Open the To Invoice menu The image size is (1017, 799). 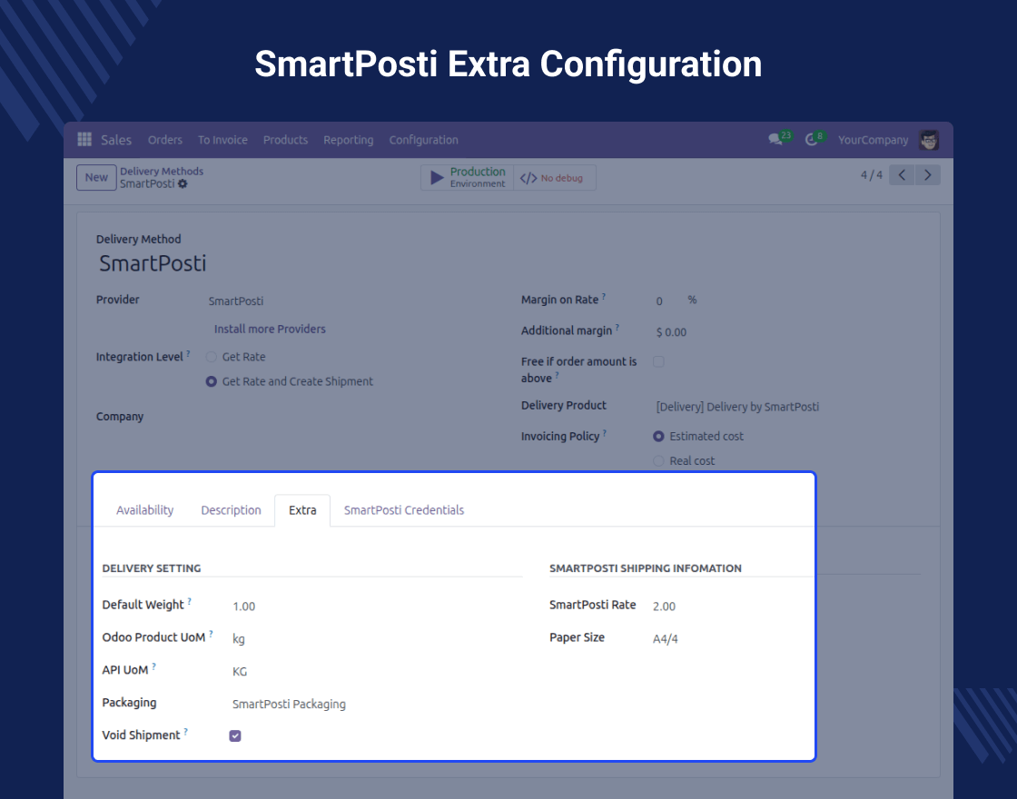coord(222,140)
